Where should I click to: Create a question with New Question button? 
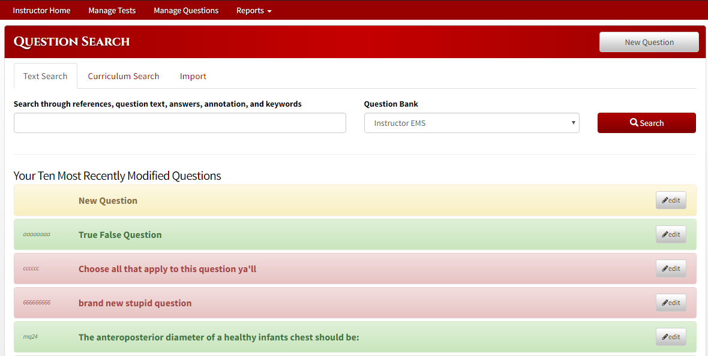pos(649,42)
